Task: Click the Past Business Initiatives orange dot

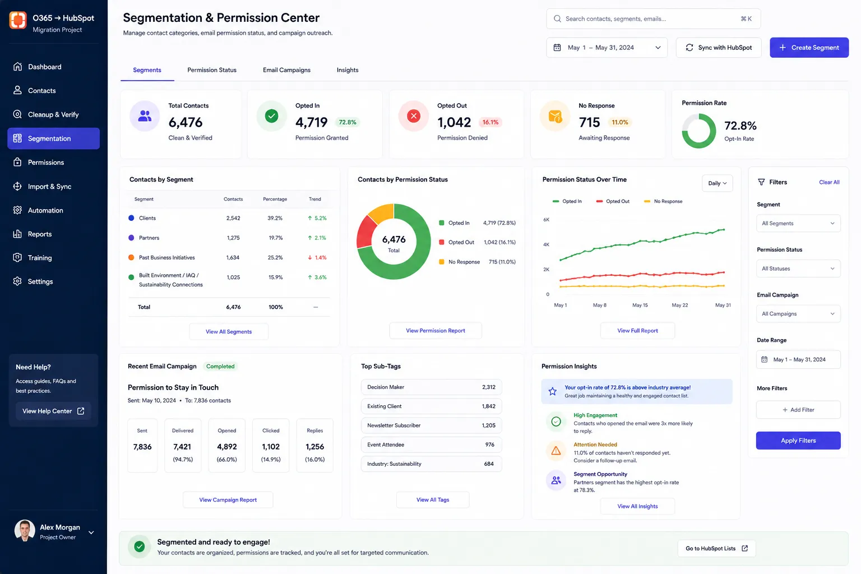Action: (131, 257)
